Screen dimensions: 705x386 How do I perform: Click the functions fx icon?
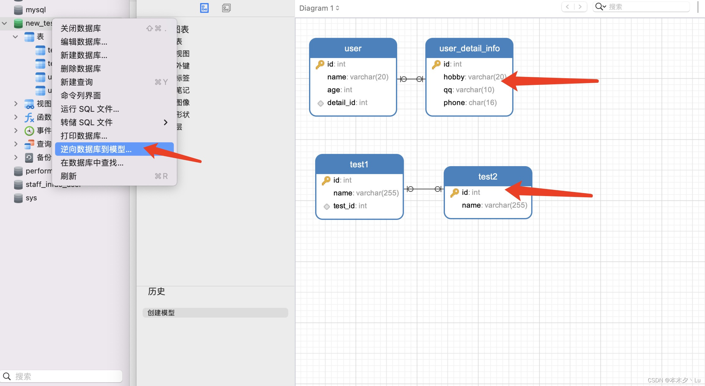(29, 117)
